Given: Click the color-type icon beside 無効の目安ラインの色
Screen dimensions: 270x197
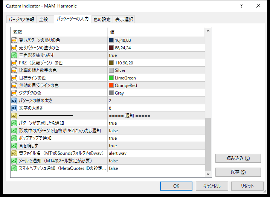Looking at the screenshot, I should click(14, 86).
